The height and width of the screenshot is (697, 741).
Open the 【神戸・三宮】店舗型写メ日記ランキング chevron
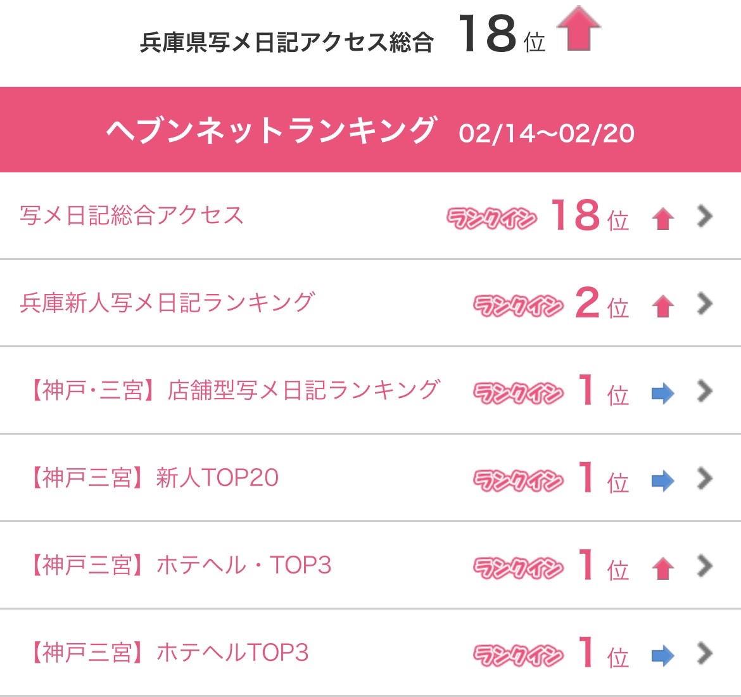[x=705, y=392]
